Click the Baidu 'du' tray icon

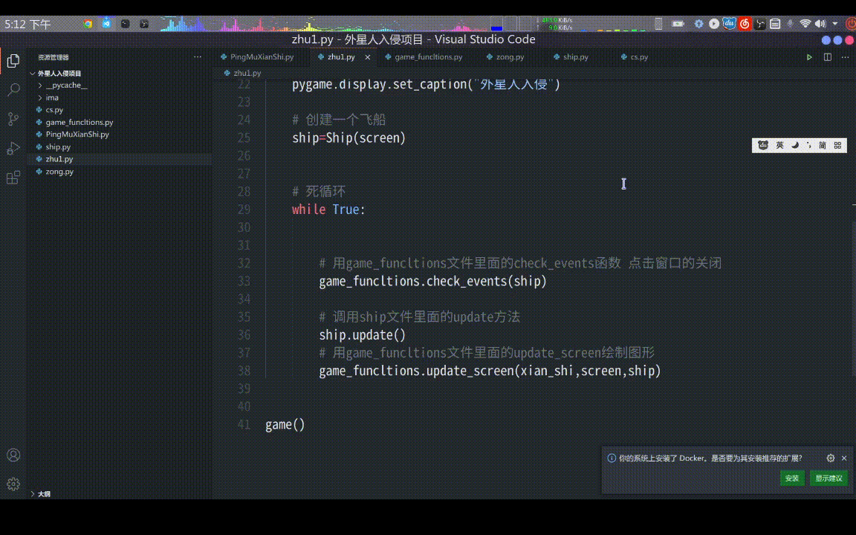click(730, 24)
